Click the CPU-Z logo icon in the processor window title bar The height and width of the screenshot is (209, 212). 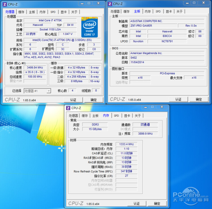coord(5,4)
